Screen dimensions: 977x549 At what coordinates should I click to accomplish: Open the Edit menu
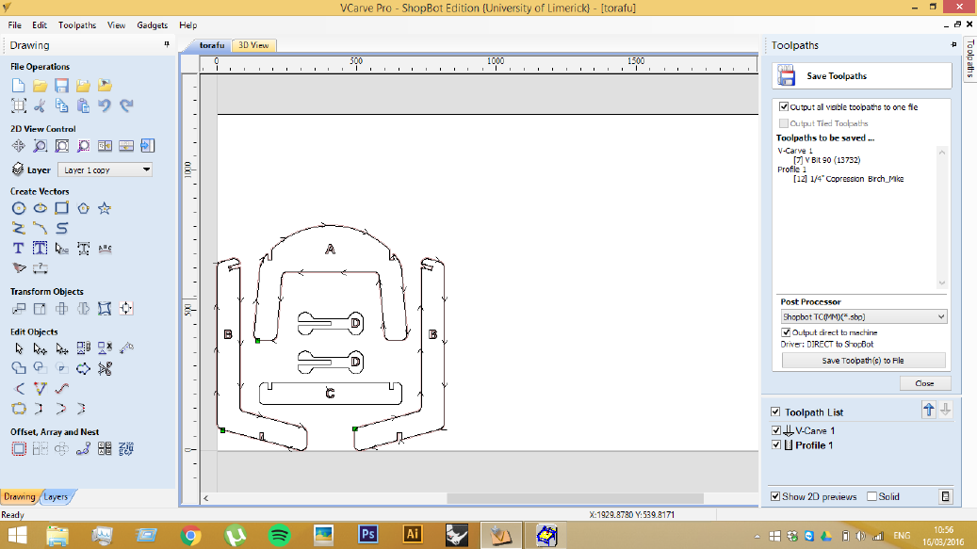point(40,25)
